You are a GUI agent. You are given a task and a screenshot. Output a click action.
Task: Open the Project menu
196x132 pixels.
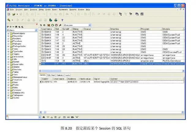[19, 10]
